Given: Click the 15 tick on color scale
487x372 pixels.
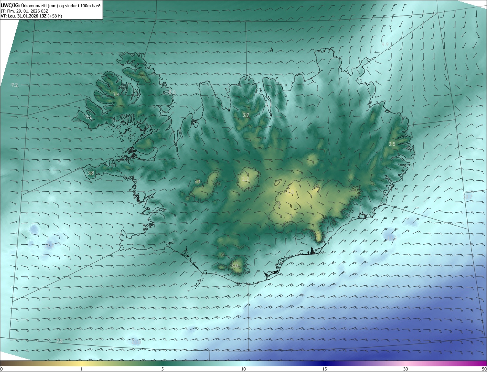Looking at the screenshot, I should [x=325, y=369].
